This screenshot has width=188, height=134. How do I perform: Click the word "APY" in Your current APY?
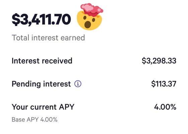[x=67, y=107]
